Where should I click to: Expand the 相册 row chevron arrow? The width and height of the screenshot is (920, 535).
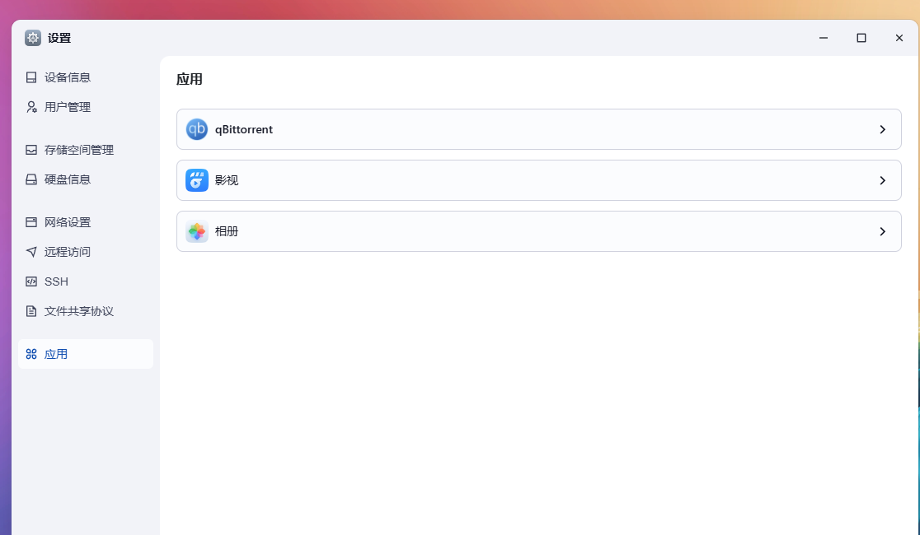882,231
